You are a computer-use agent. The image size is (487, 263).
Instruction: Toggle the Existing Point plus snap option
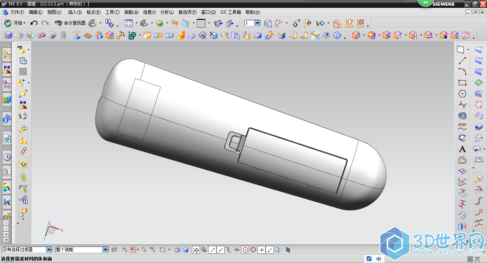coord(262,250)
